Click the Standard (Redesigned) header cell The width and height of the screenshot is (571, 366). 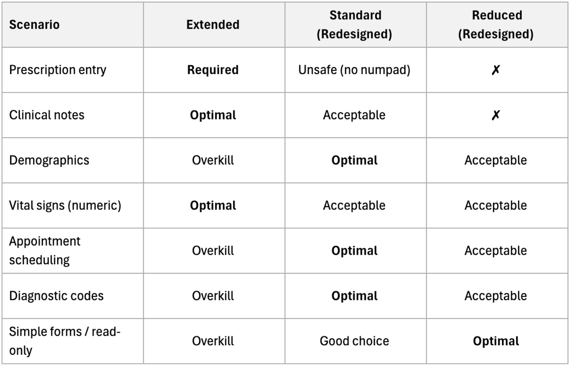click(x=355, y=25)
